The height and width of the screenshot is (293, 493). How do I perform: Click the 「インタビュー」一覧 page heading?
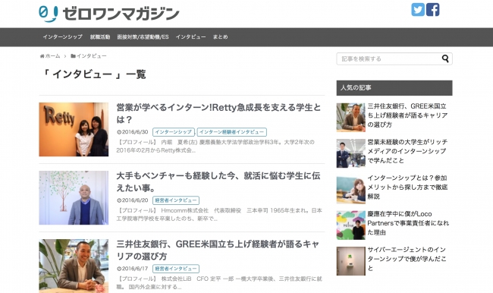coord(94,74)
